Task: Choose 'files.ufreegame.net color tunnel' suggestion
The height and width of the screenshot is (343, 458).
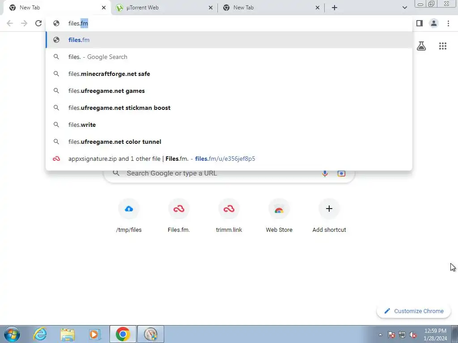Action: click(229, 142)
